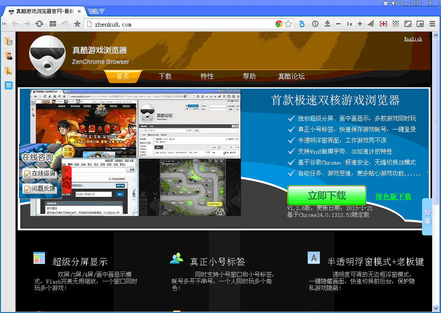
Task: Close the red Baidu paw widget
Action: [x=67, y=170]
